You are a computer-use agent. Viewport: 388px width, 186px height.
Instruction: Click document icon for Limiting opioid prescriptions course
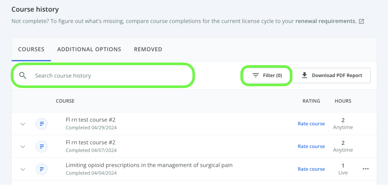pos(42,169)
